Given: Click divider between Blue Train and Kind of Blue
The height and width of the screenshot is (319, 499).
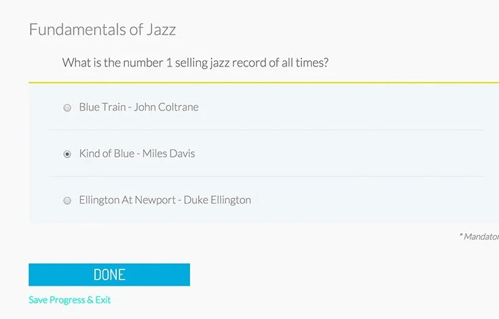Looking at the screenshot, I should tap(267, 130).
